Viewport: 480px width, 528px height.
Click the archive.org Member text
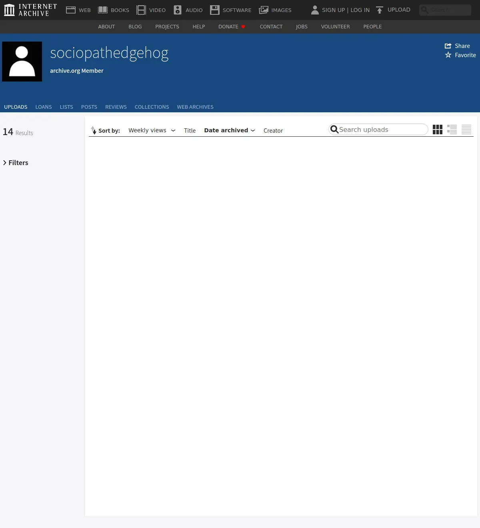tap(77, 71)
